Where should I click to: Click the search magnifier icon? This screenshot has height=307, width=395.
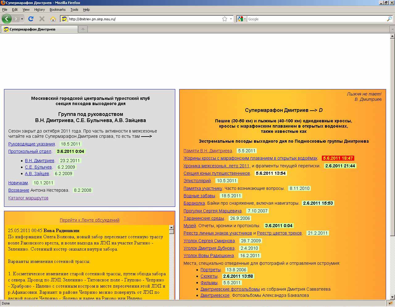click(x=389, y=19)
